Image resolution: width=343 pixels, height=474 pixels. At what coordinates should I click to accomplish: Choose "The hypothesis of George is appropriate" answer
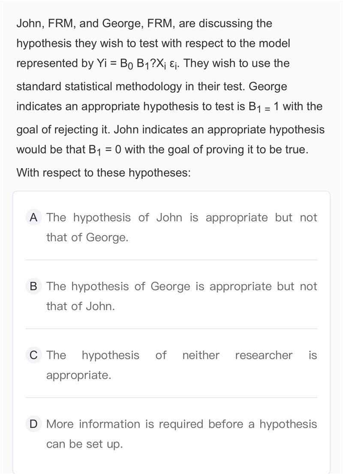pos(182,286)
